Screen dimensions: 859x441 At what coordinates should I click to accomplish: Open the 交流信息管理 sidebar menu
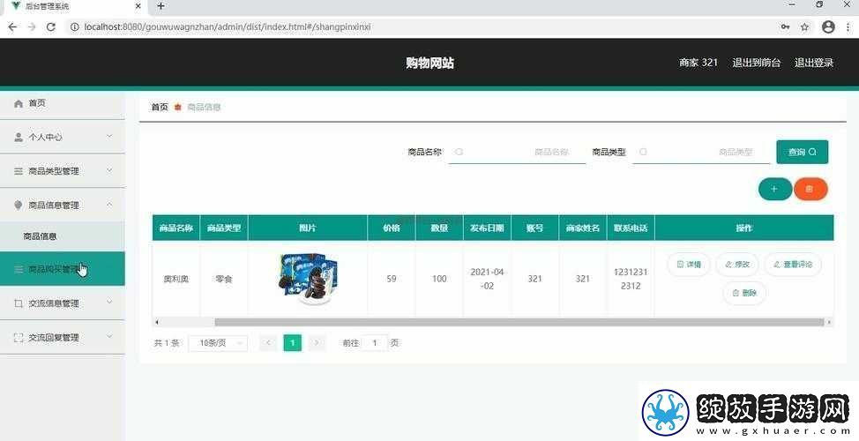63,303
